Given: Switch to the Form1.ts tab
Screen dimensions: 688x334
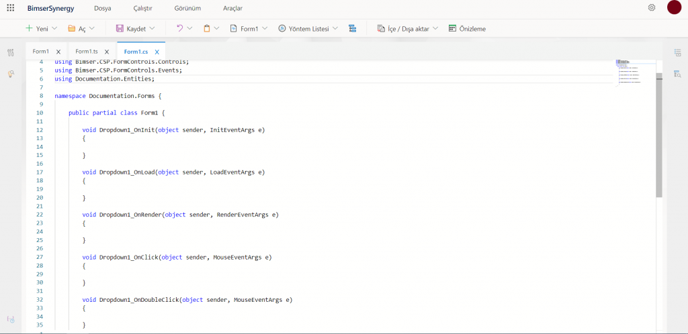Looking at the screenshot, I should (x=86, y=52).
